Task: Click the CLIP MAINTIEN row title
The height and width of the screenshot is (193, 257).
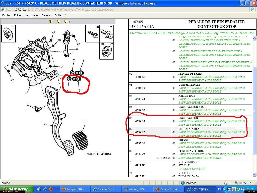Action: 189,129
